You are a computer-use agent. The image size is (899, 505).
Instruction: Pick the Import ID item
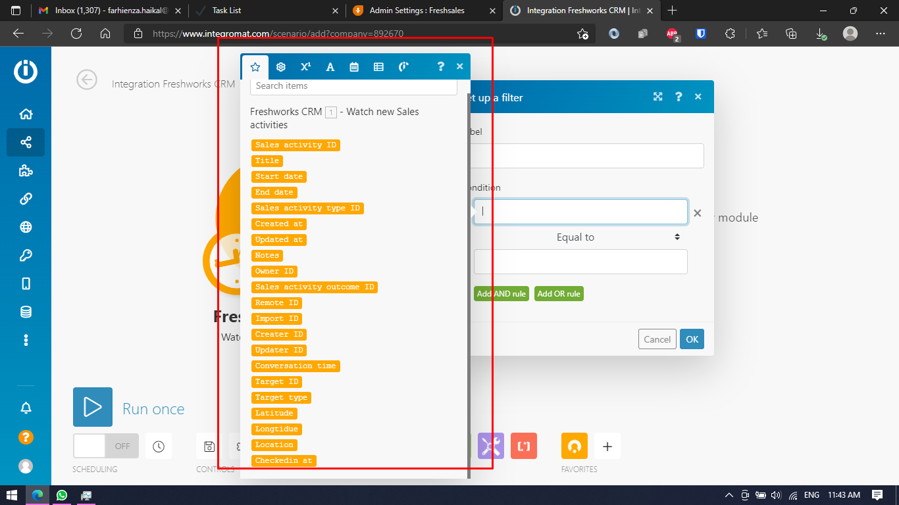pos(276,318)
